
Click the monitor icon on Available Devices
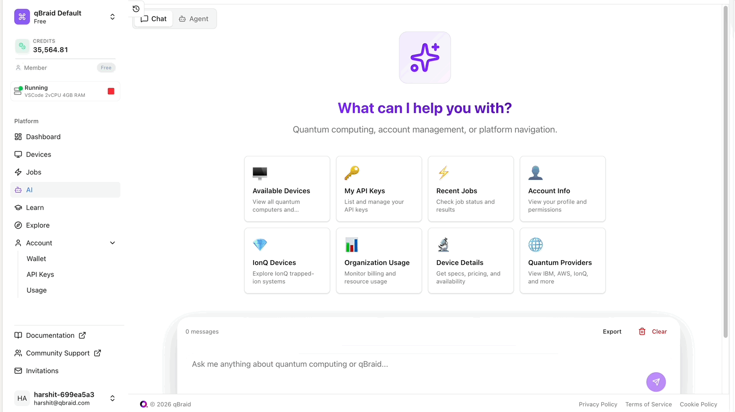[x=260, y=173]
